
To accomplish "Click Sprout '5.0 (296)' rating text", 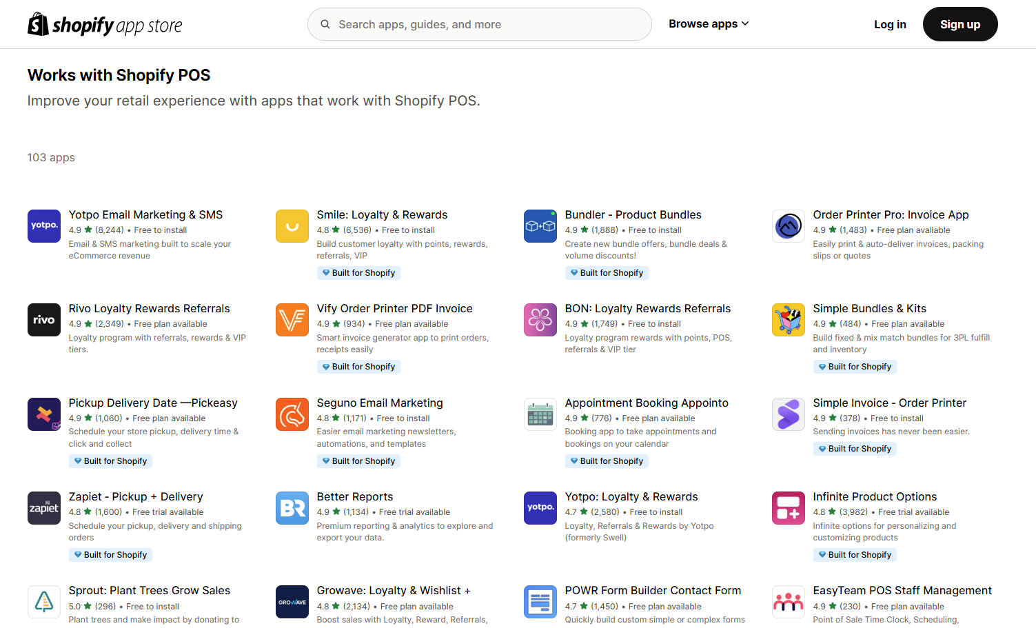I will click(x=92, y=607).
